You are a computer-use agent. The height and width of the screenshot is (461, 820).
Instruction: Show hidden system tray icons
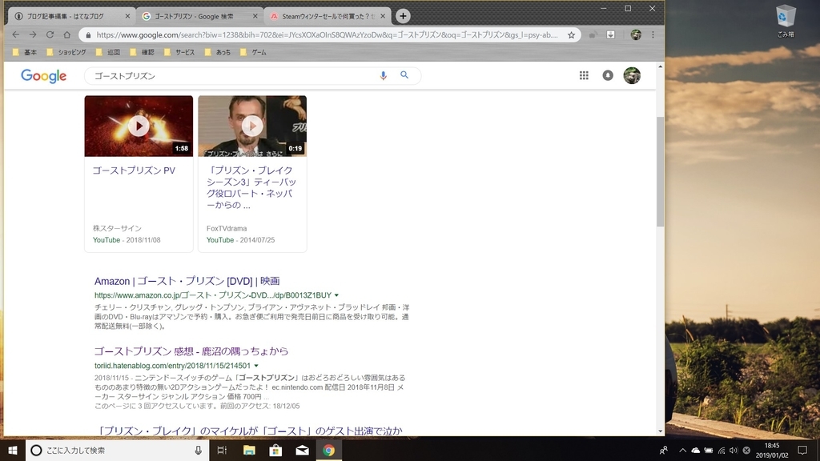point(682,450)
